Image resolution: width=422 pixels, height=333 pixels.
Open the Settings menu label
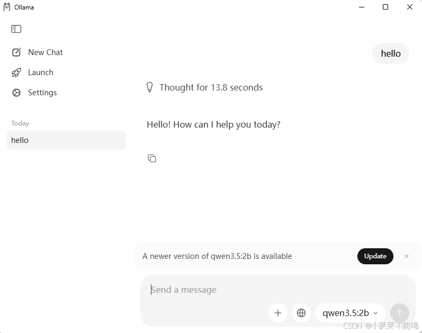pos(42,93)
